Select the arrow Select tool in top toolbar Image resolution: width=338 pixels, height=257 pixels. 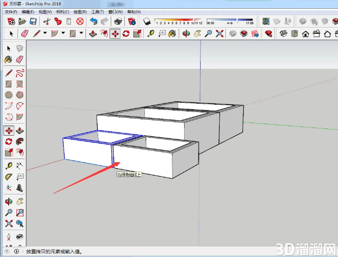click(x=11, y=34)
